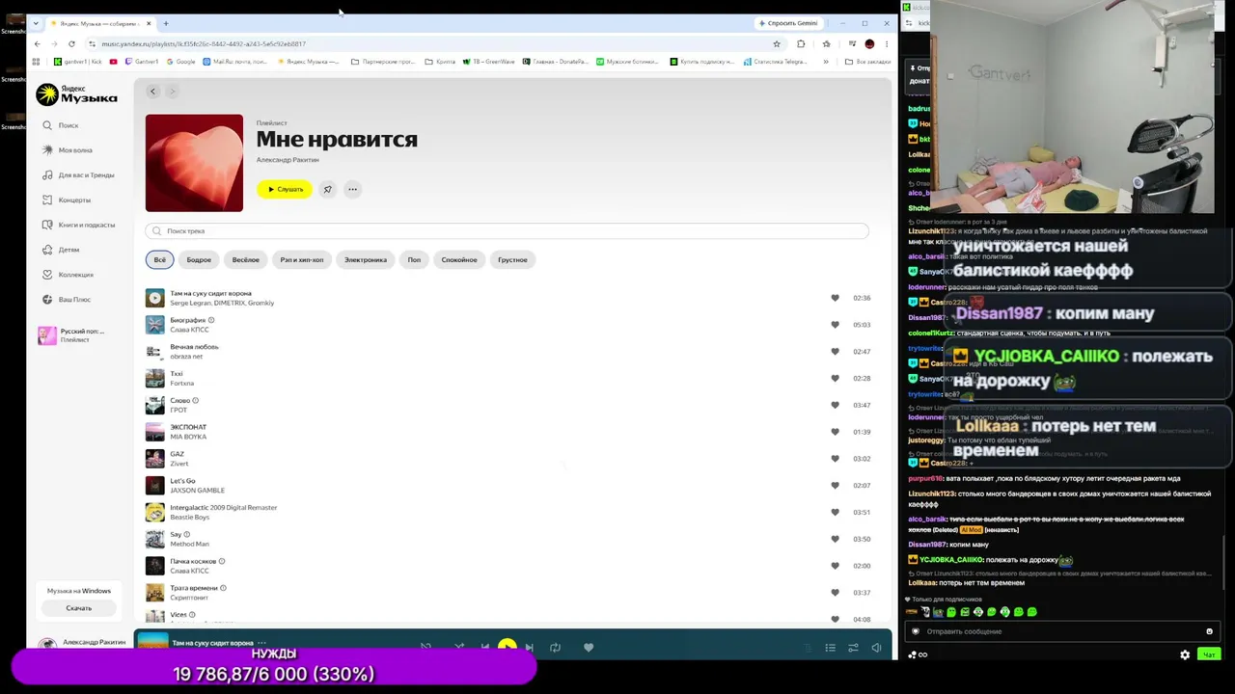1235x694 pixels.
Task: Click Скачать for Музыка на Windows
Action: (79, 608)
